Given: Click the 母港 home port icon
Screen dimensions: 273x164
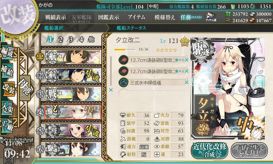Looking at the screenshot, I should 25,88.
